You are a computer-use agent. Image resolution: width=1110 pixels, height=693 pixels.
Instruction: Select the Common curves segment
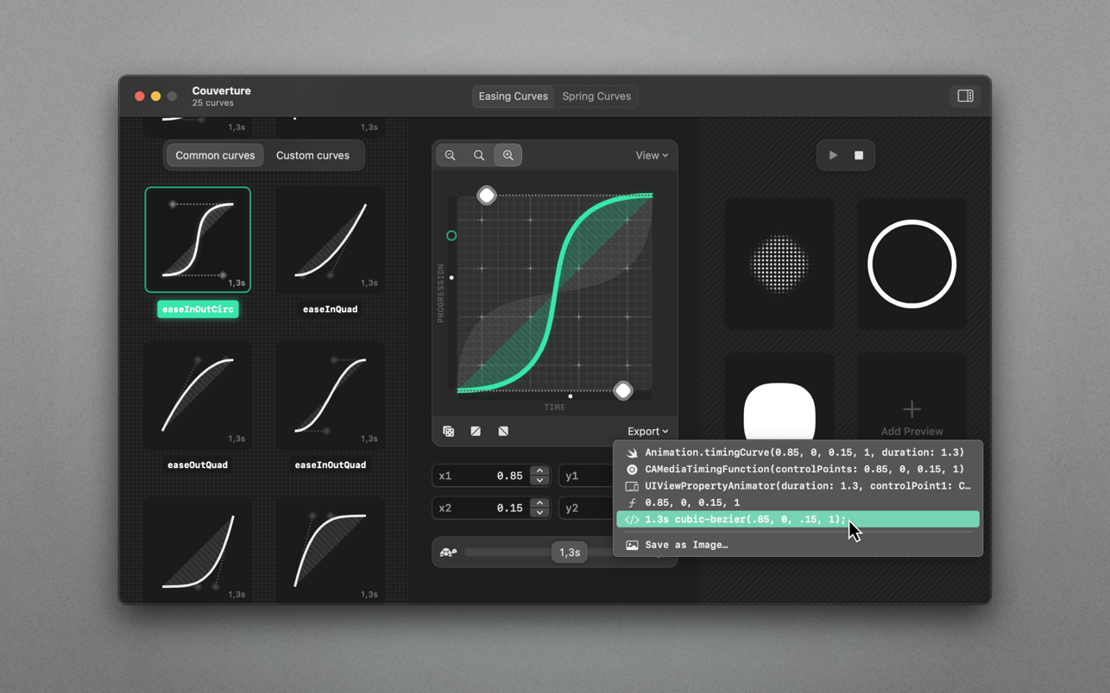coord(215,155)
